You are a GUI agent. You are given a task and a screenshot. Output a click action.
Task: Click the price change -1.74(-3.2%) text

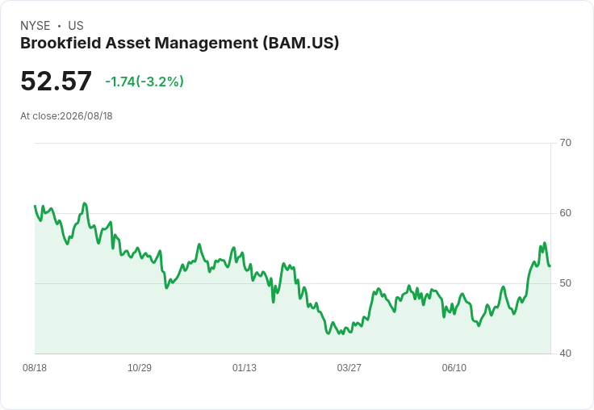pos(144,82)
